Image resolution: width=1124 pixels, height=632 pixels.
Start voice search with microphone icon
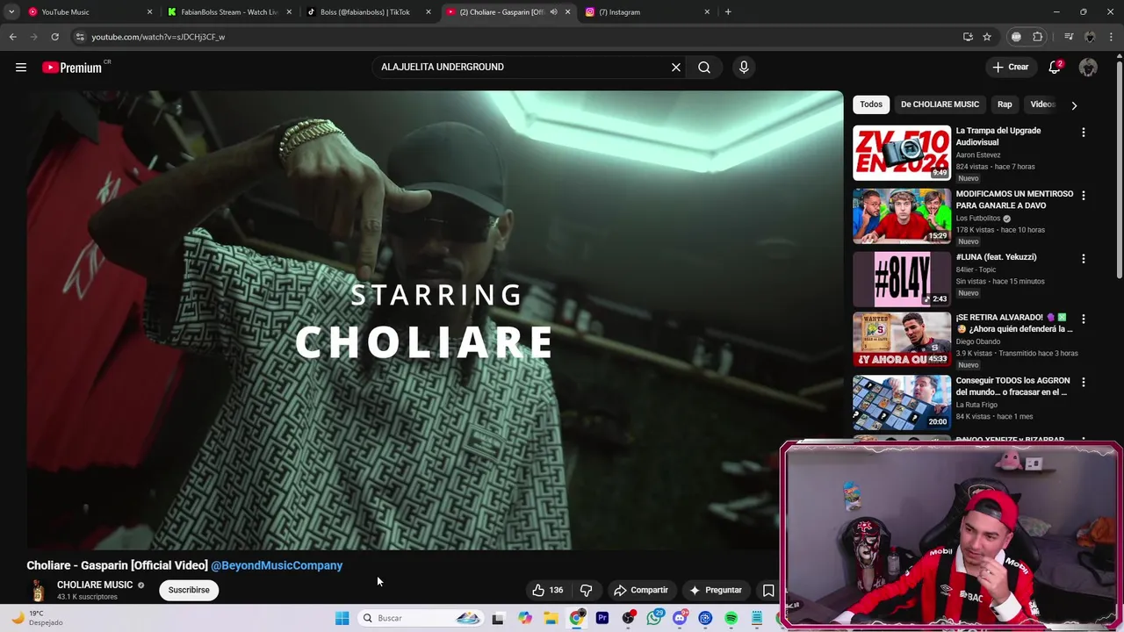[744, 68]
